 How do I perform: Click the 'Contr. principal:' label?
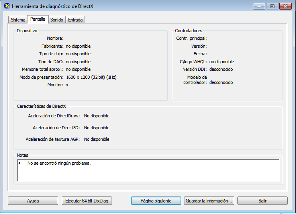click(x=191, y=38)
